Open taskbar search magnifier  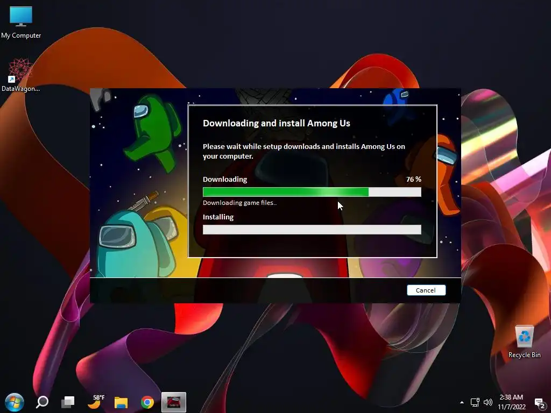[x=42, y=402]
